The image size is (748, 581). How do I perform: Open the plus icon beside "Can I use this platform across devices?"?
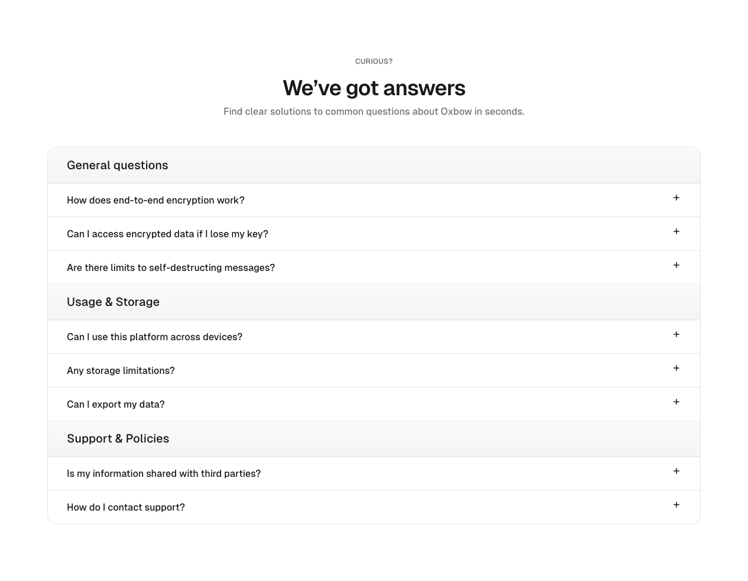676,334
